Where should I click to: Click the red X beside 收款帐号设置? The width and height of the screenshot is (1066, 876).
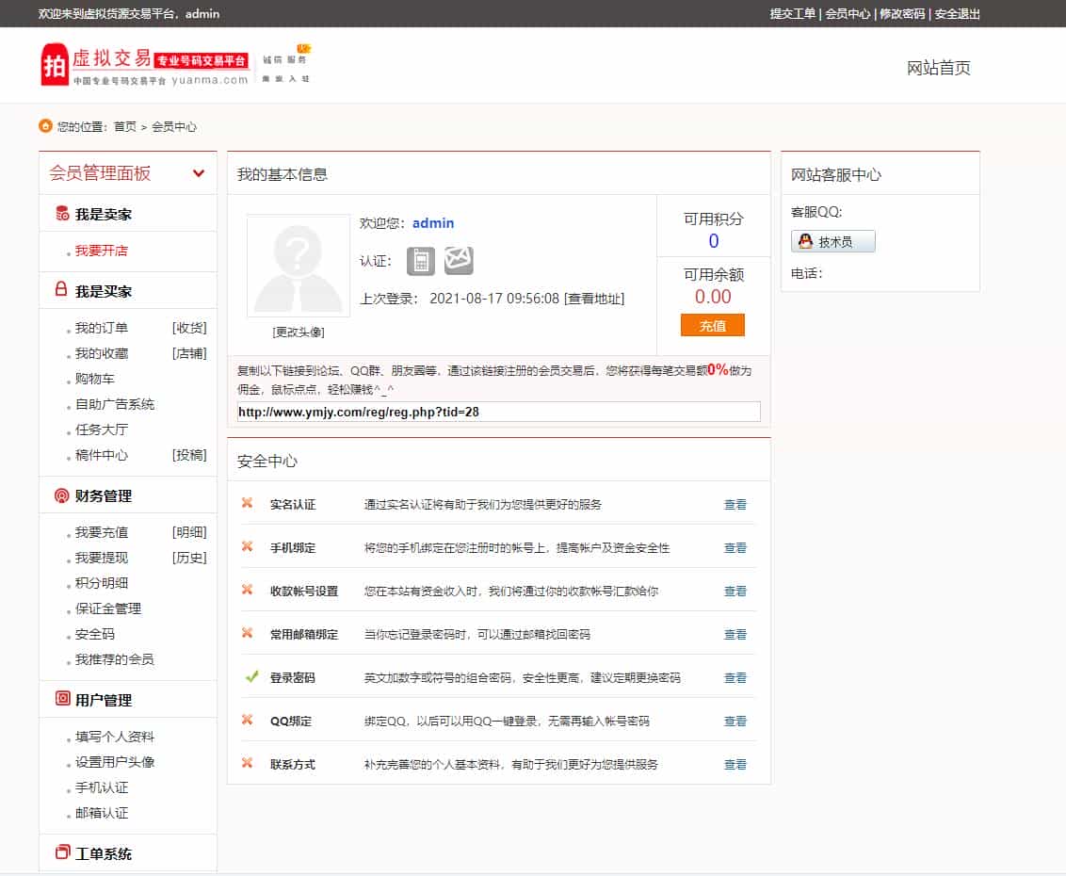tap(248, 589)
